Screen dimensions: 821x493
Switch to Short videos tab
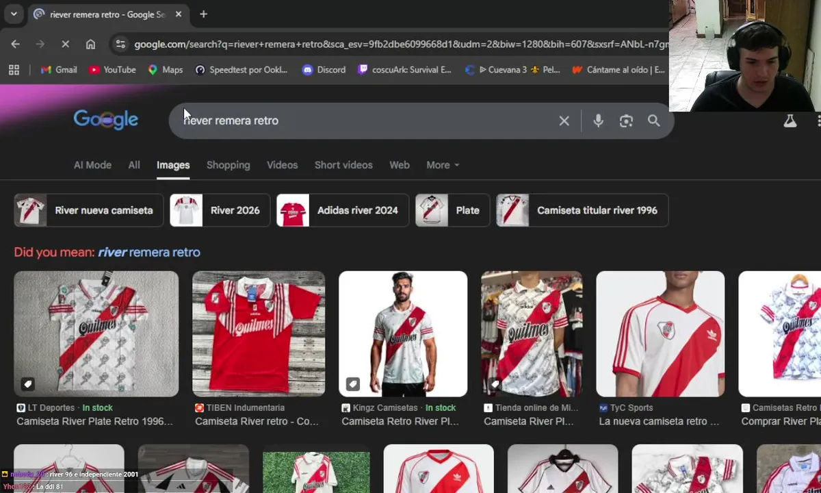coord(343,165)
